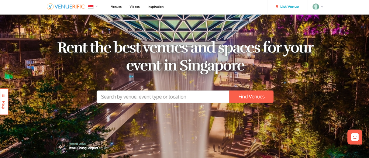
Task: Open the smiley chat widget icon
Action: [355, 137]
